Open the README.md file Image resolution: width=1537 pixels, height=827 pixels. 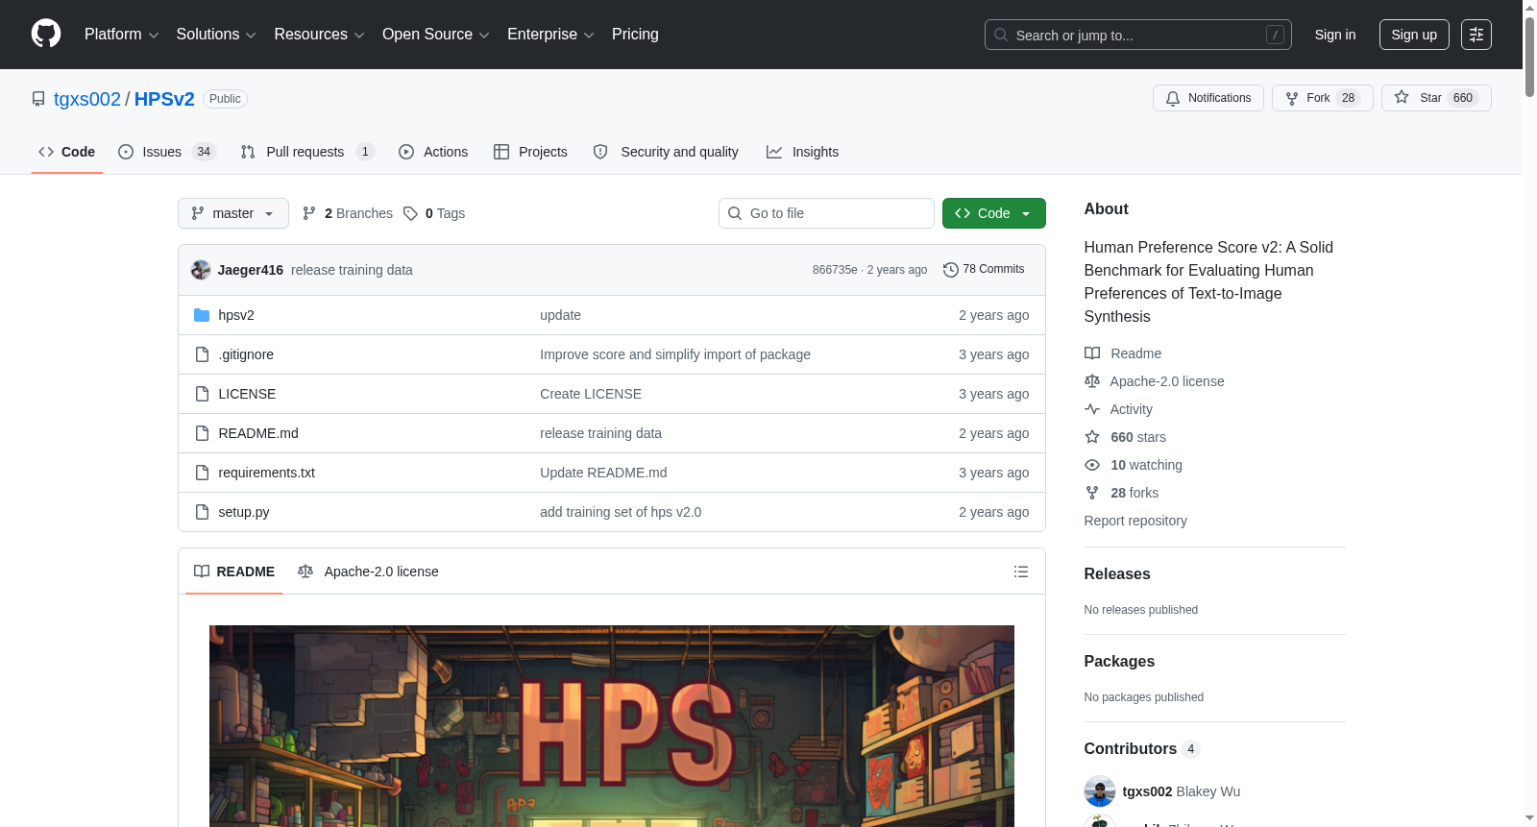coord(258,433)
